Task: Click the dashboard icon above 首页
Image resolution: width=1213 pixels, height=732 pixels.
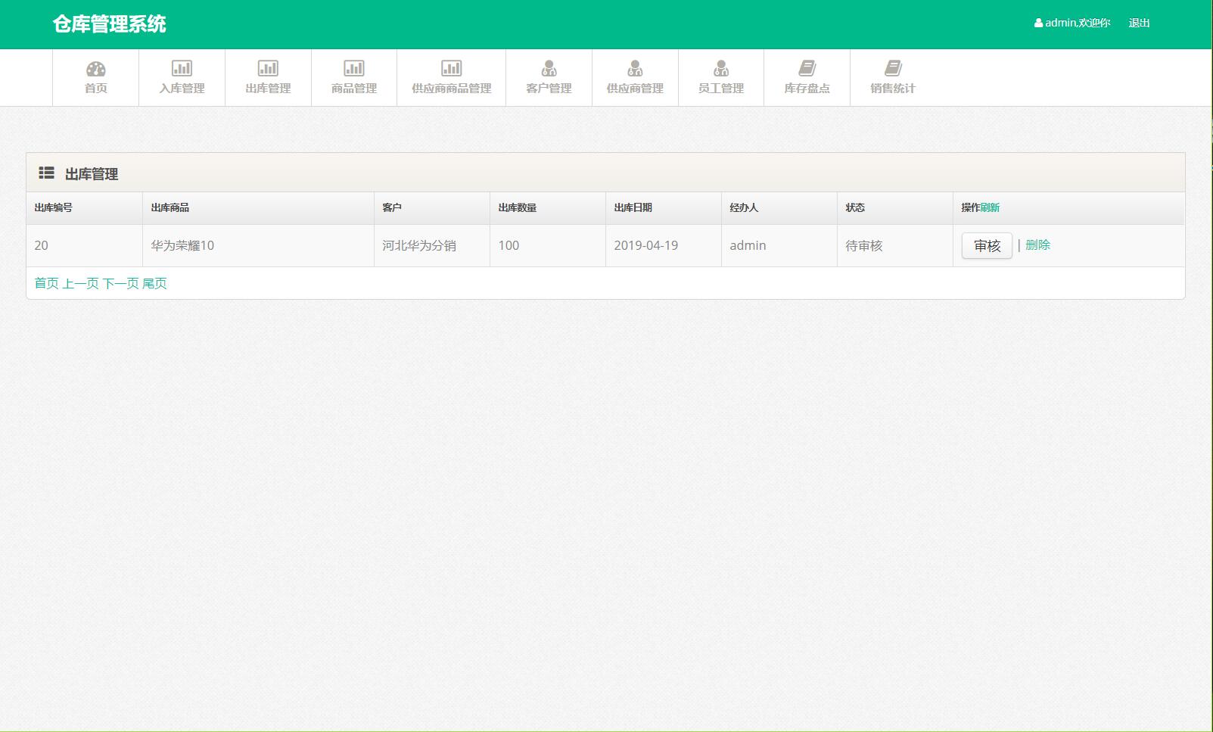Action: (96, 69)
